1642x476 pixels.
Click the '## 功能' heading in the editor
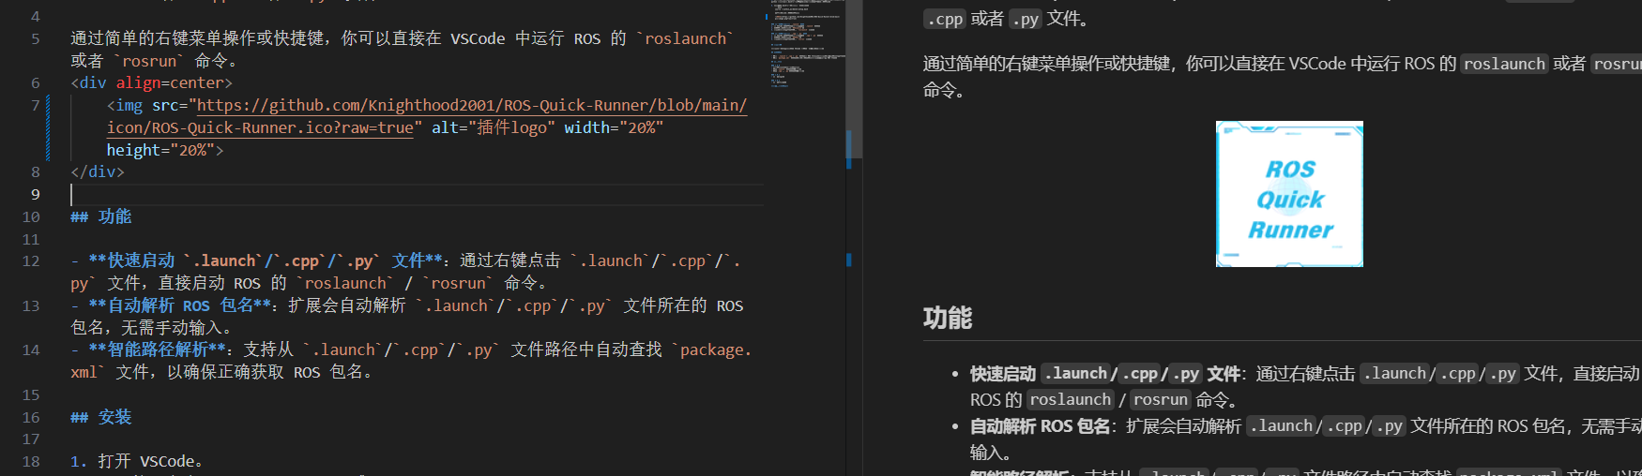tap(101, 216)
